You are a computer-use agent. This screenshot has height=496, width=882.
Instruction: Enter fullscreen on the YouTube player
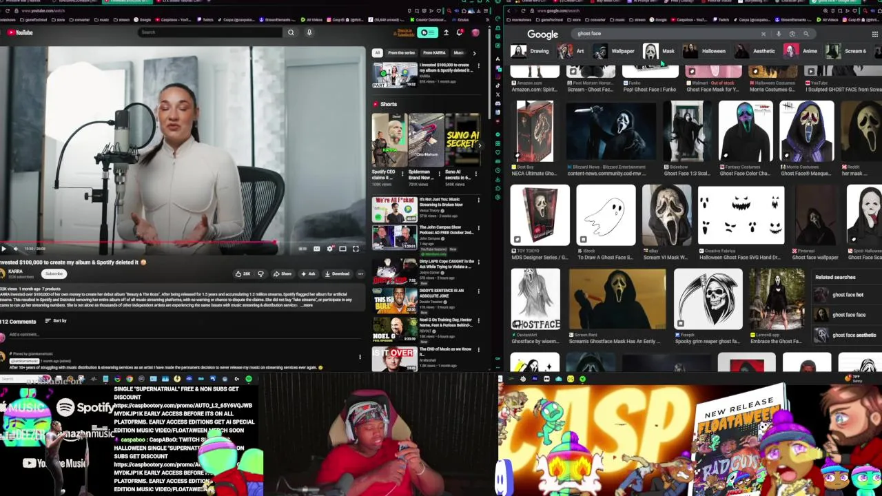[356, 249]
